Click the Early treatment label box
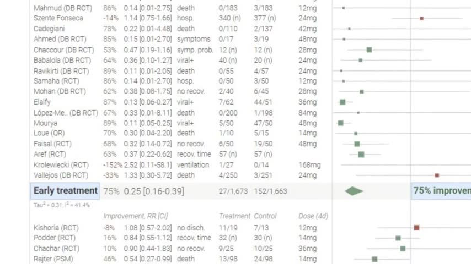The height and width of the screenshot is (264, 471). click(65, 191)
